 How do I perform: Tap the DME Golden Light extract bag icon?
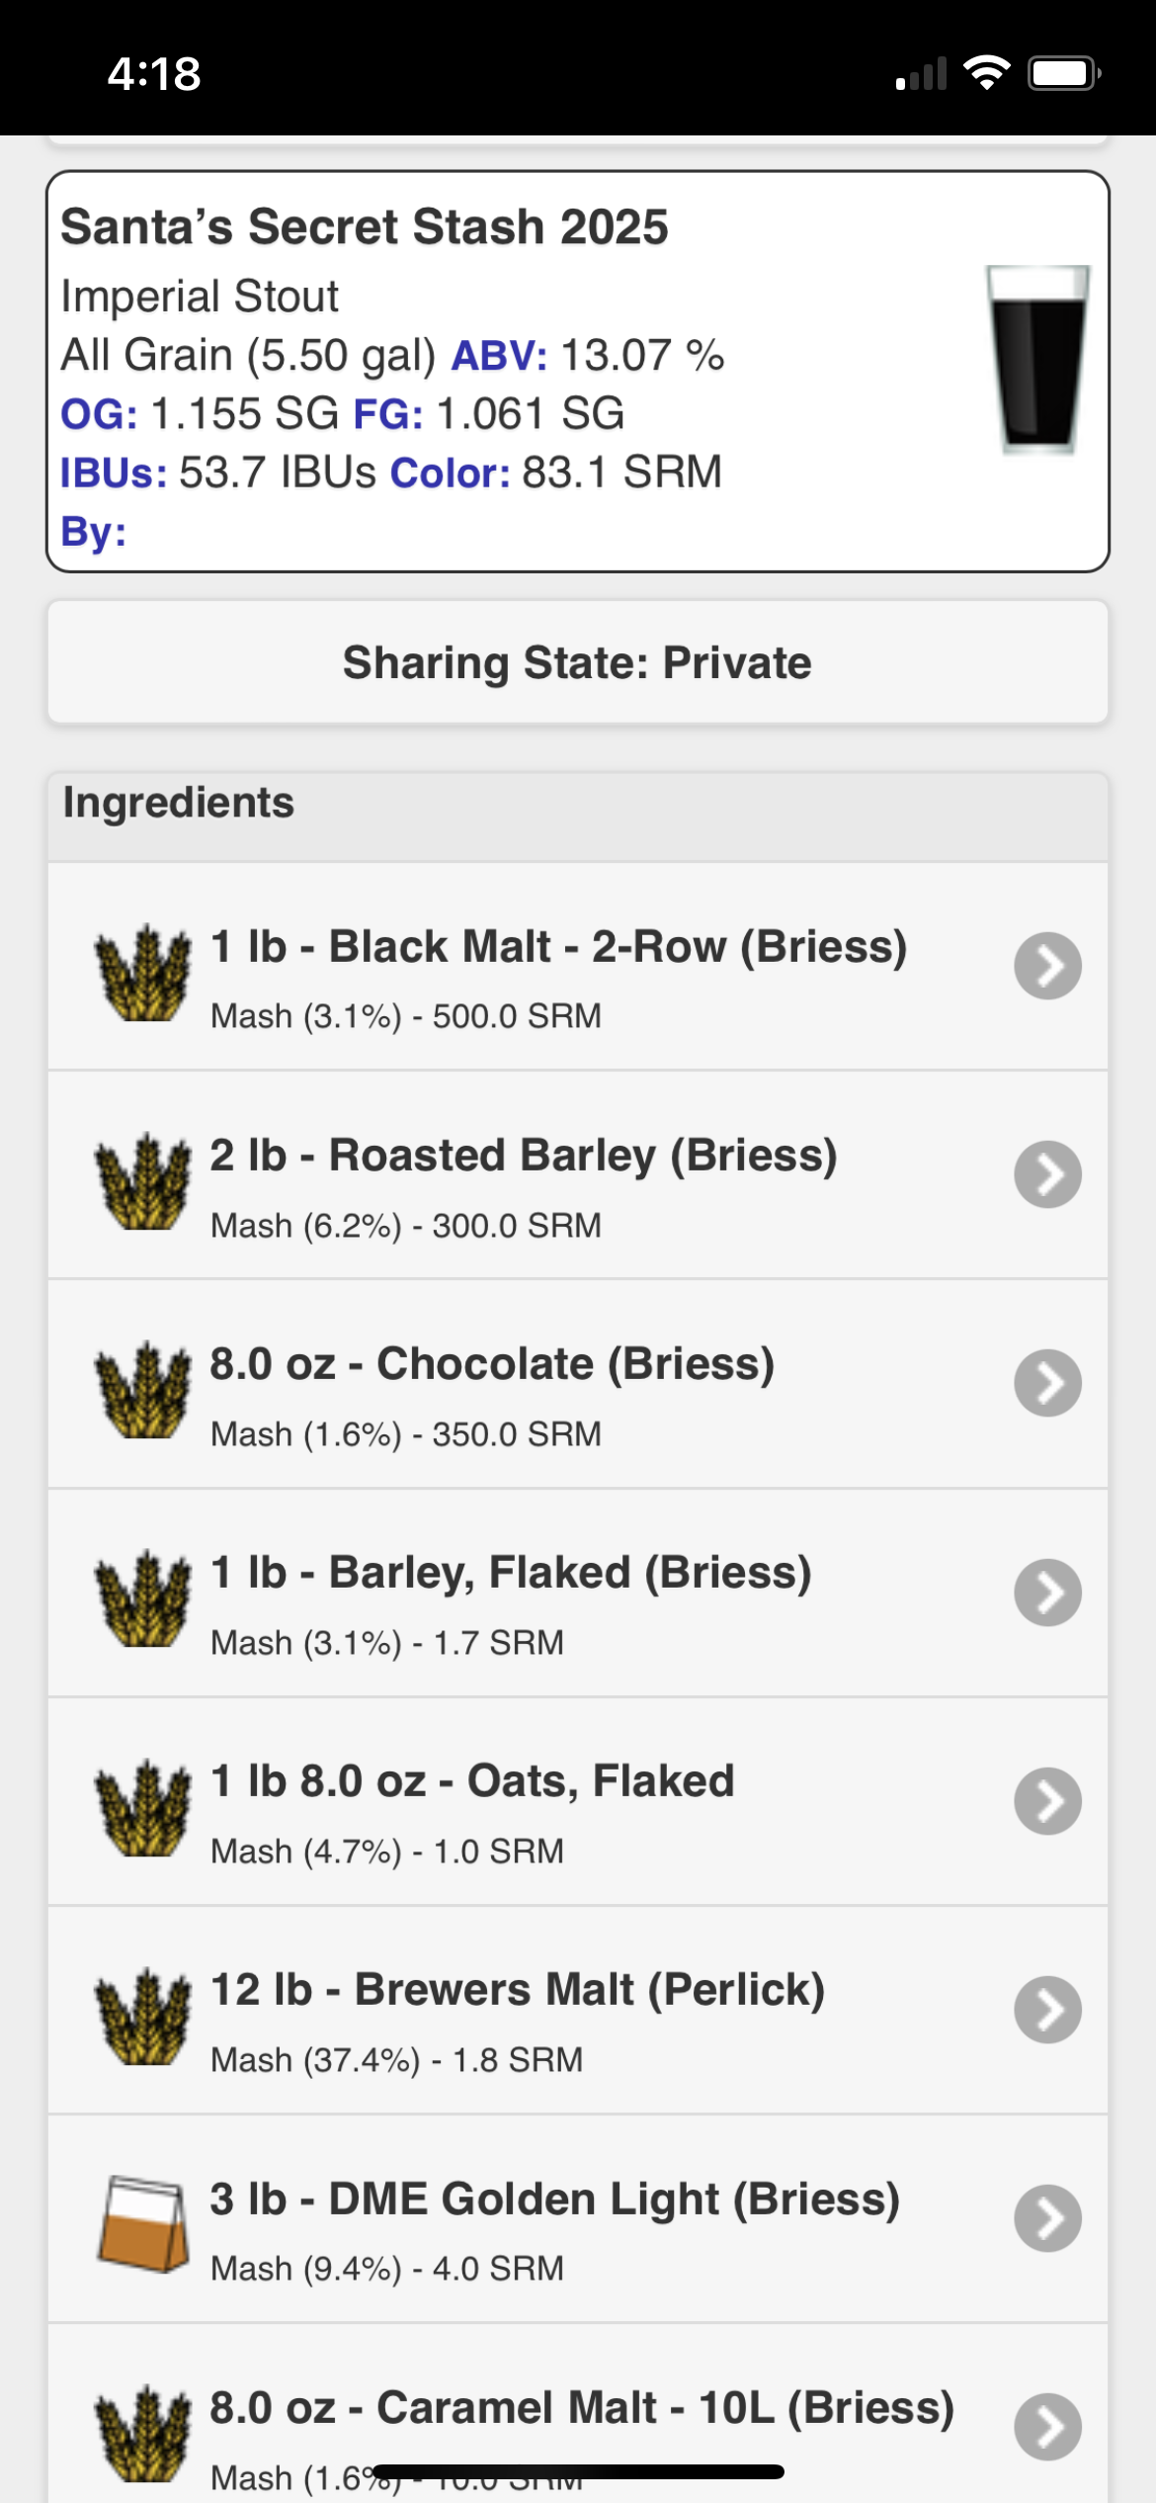click(x=143, y=2224)
